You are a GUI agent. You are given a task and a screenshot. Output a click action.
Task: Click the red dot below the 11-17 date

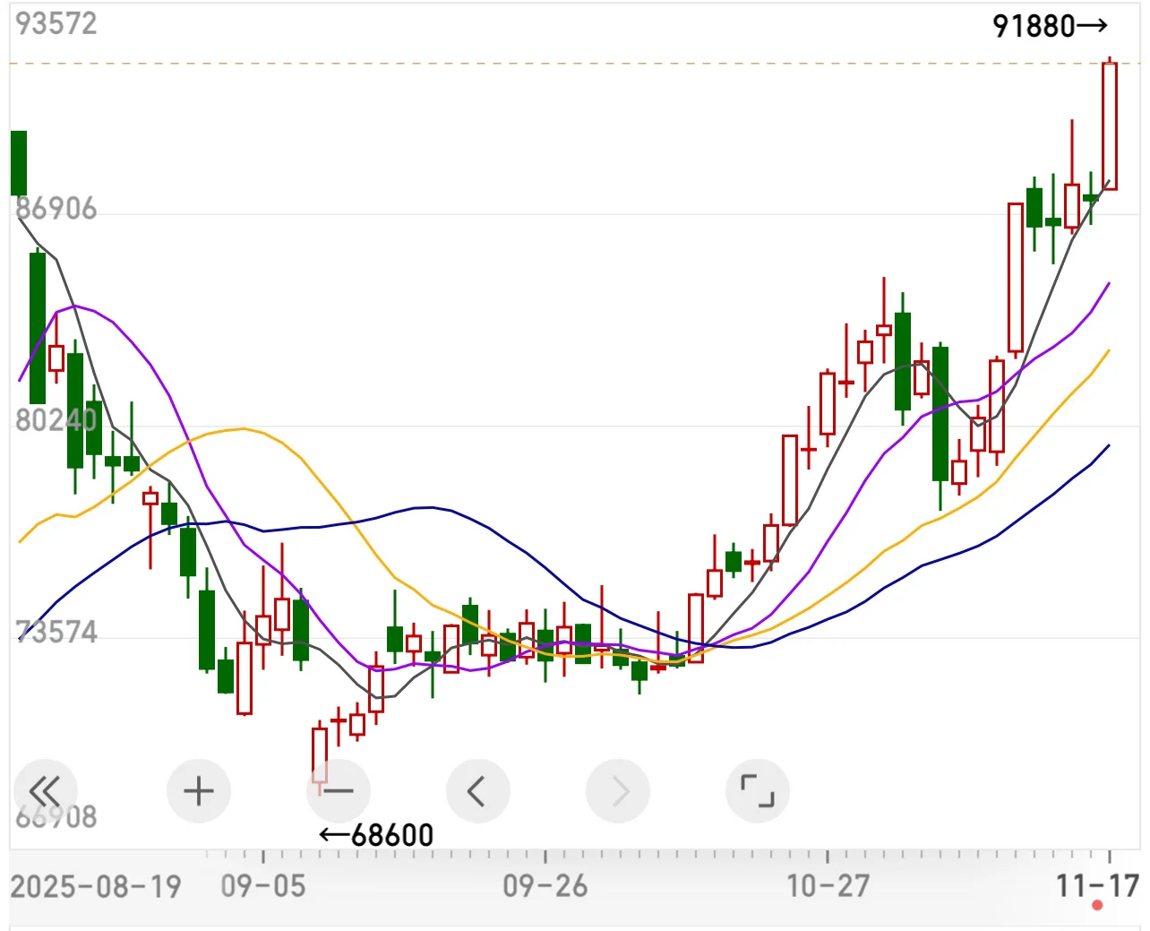click(1097, 906)
